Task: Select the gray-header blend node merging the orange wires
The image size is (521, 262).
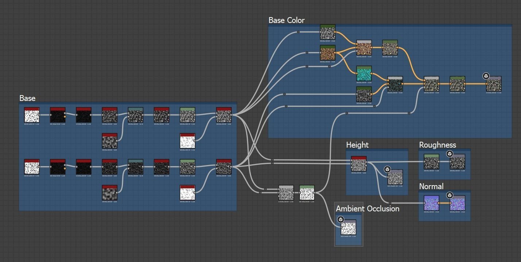Action: (x=432, y=84)
